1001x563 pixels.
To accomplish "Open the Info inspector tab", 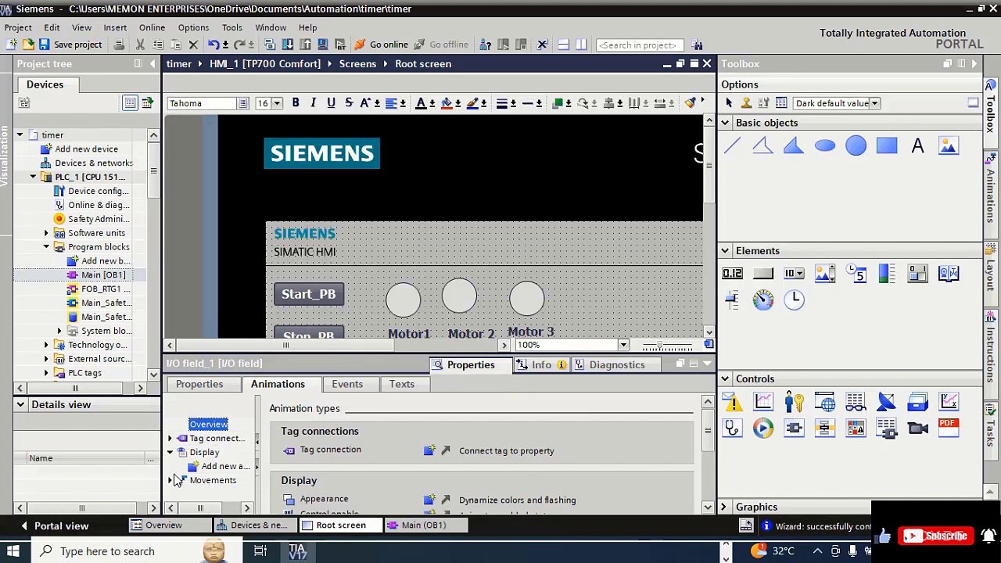I will (x=542, y=364).
